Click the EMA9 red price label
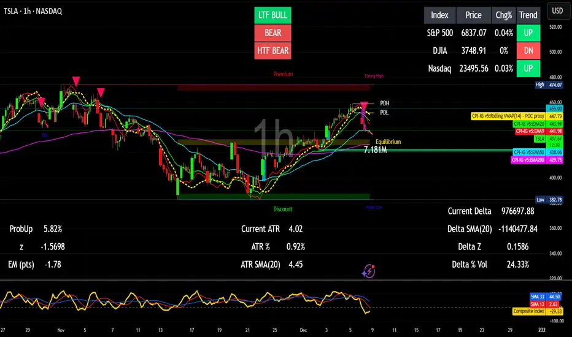572x337 pixels. coord(539,131)
